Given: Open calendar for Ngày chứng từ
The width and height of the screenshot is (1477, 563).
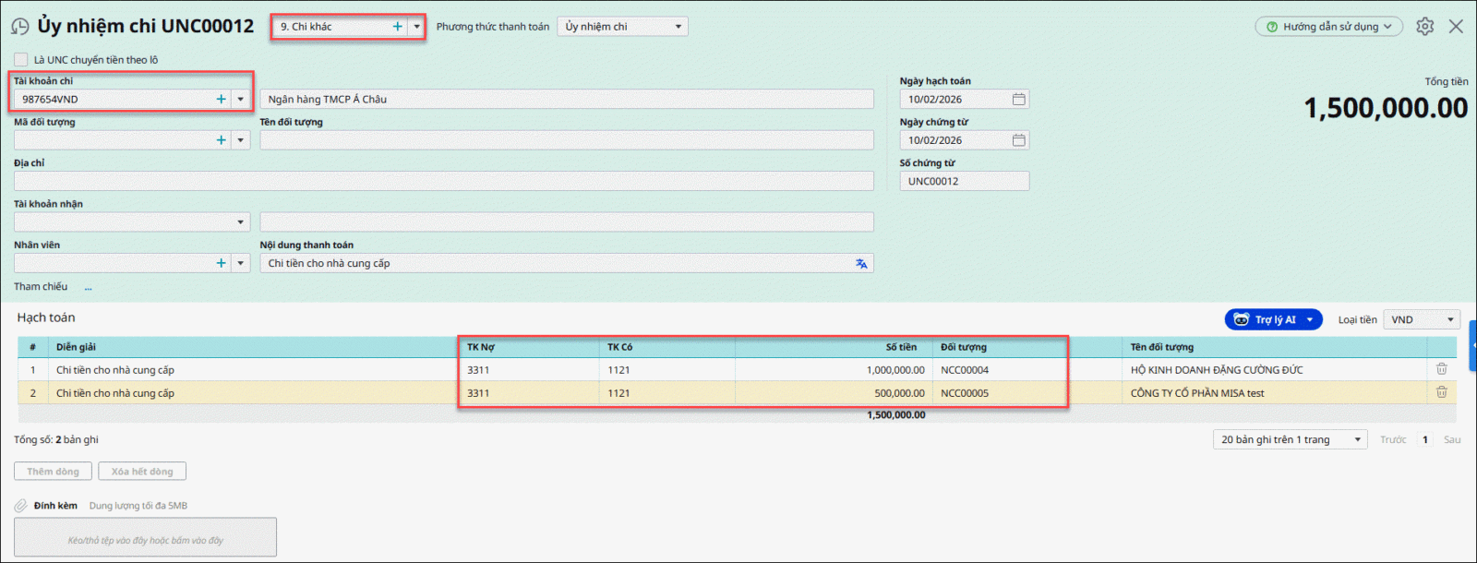Looking at the screenshot, I should click(x=1018, y=140).
